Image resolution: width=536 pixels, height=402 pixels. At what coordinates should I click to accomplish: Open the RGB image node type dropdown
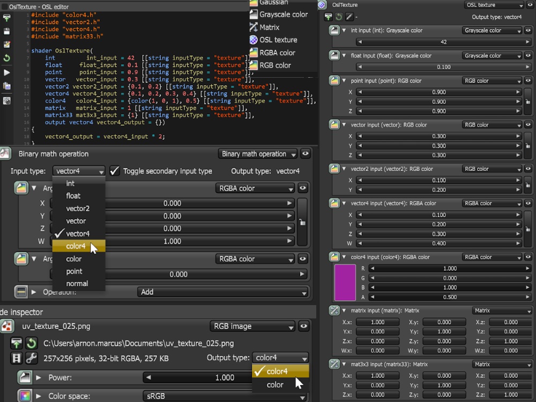(252, 326)
